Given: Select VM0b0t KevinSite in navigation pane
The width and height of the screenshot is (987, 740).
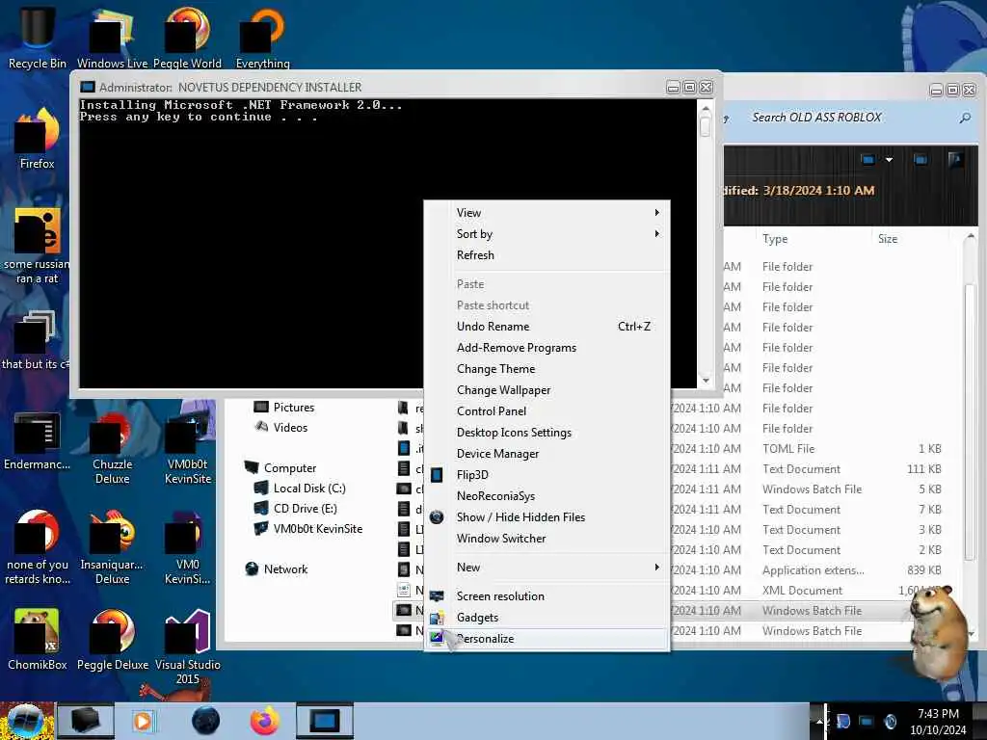Looking at the screenshot, I should coord(308,529).
